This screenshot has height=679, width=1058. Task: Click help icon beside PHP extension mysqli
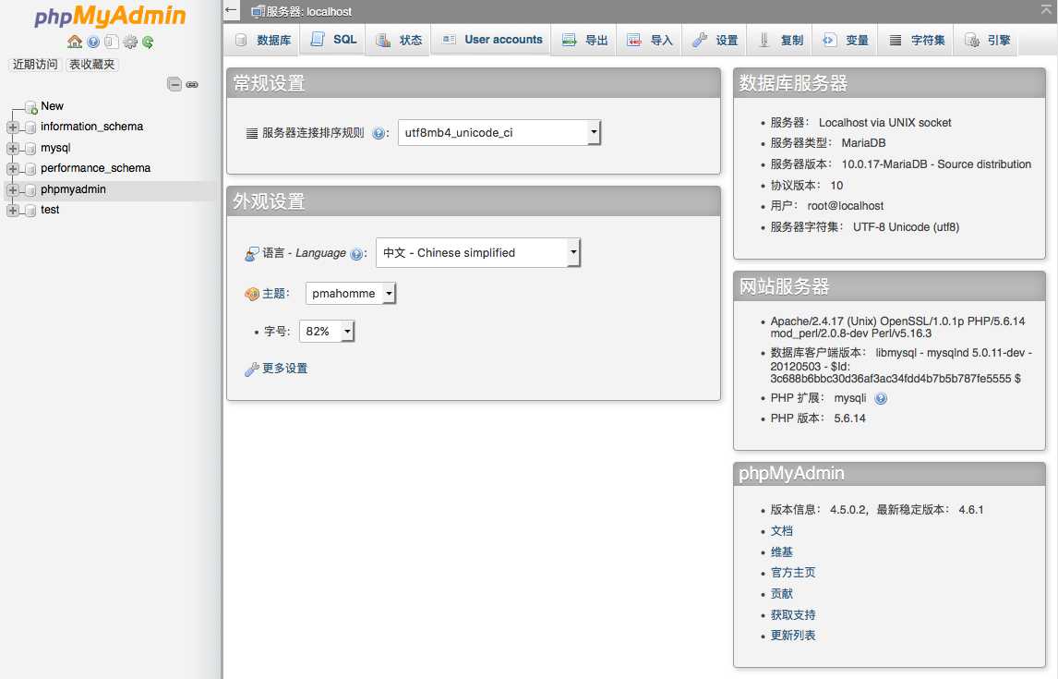(881, 398)
